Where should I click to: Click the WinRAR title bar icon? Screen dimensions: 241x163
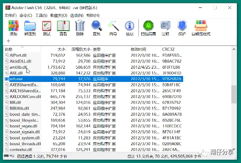click(x=8, y=7)
